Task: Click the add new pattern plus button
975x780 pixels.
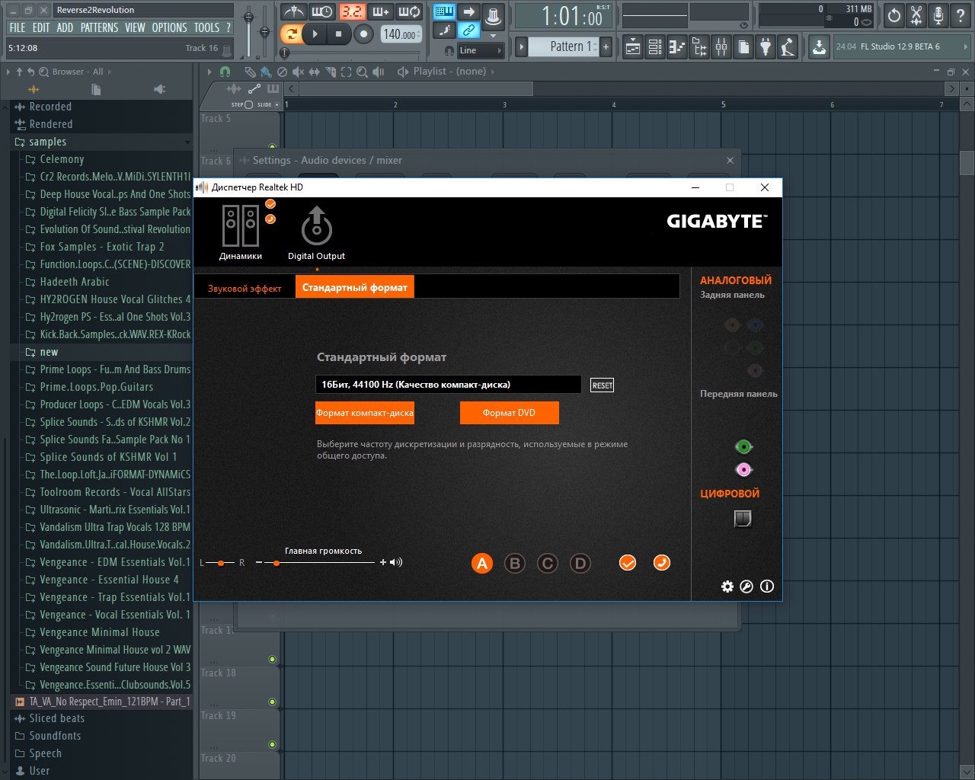Action: pos(606,46)
